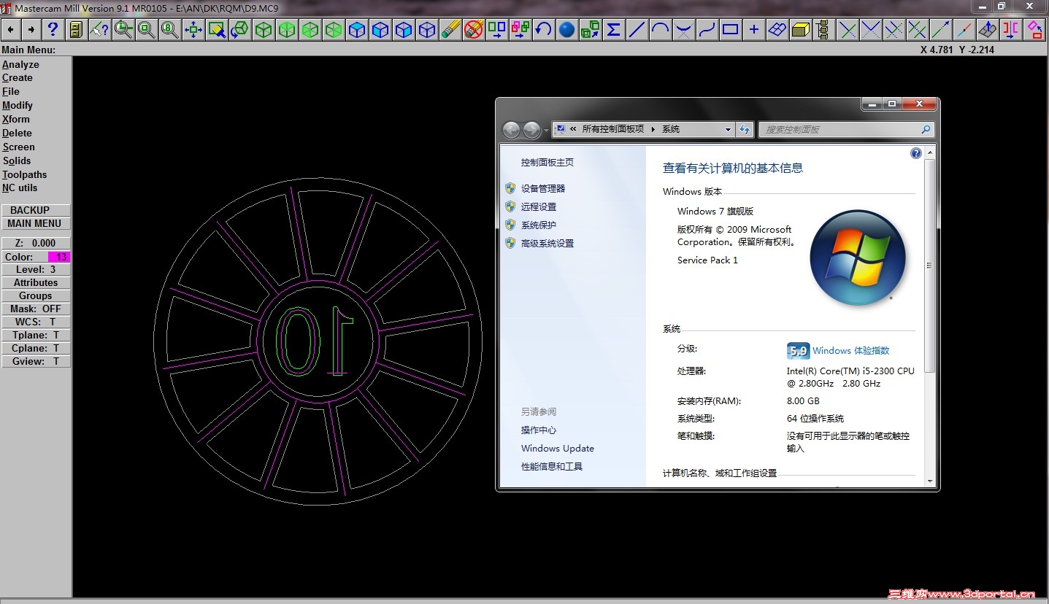Open 远程设置 link in the sidebar
Viewport: 1049px width, 604px height.
click(x=539, y=206)
